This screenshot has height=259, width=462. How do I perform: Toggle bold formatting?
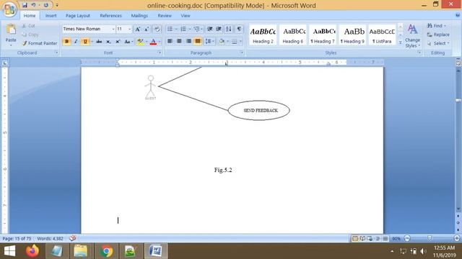point(66,42)
